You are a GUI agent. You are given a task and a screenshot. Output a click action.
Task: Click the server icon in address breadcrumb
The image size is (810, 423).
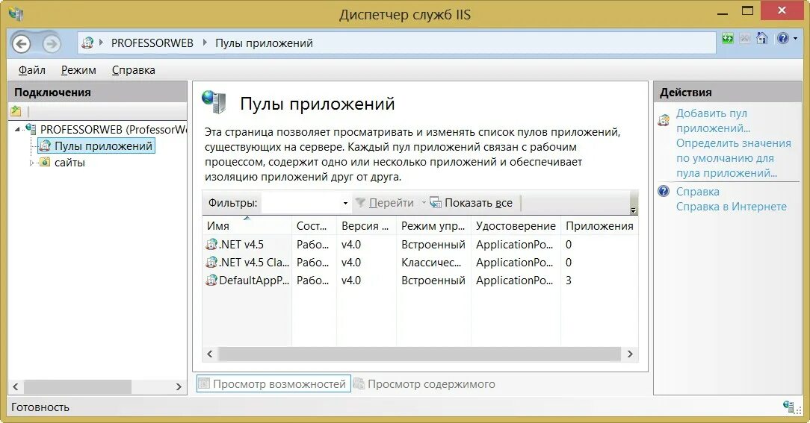(x=88, y=43)
